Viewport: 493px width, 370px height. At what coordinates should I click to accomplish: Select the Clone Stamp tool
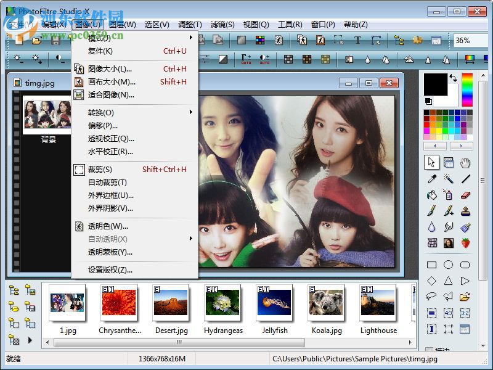pyautogui.click(x=465, y=212)
